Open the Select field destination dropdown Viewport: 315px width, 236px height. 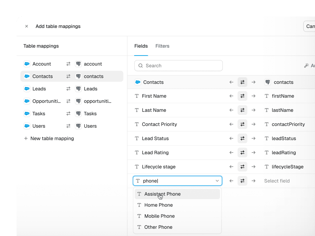pos(277,181)
